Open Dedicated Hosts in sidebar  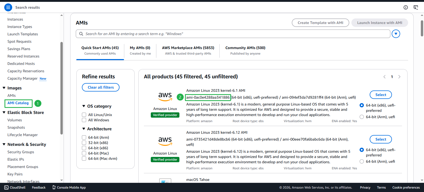21,64
